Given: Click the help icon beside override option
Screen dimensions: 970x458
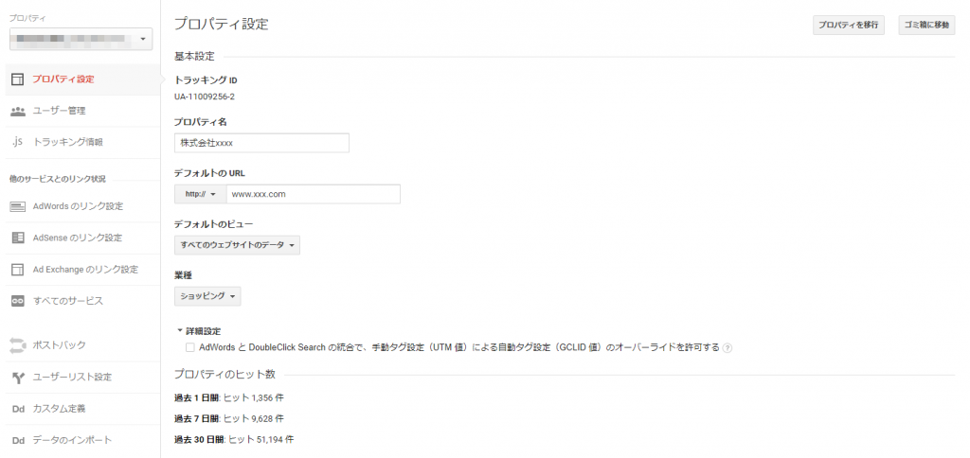Looking at the screenshot, I should 727,347.
